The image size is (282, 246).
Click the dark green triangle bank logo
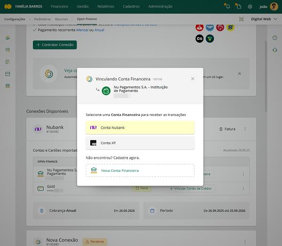210,38
